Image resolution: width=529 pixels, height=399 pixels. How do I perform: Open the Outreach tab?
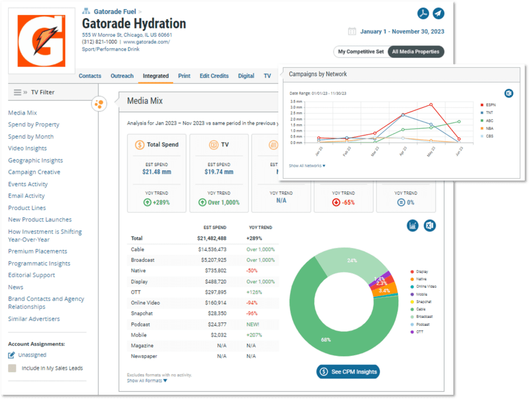pyautogui.click(x=122, y=76)
